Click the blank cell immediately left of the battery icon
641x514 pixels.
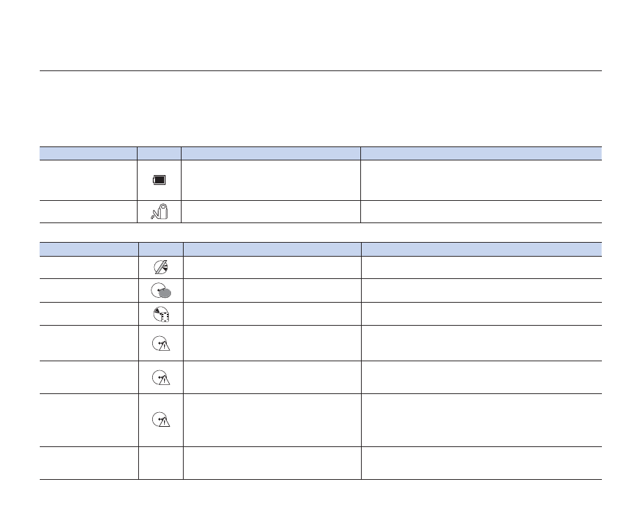pyautogui.click(x=88, y=180)
